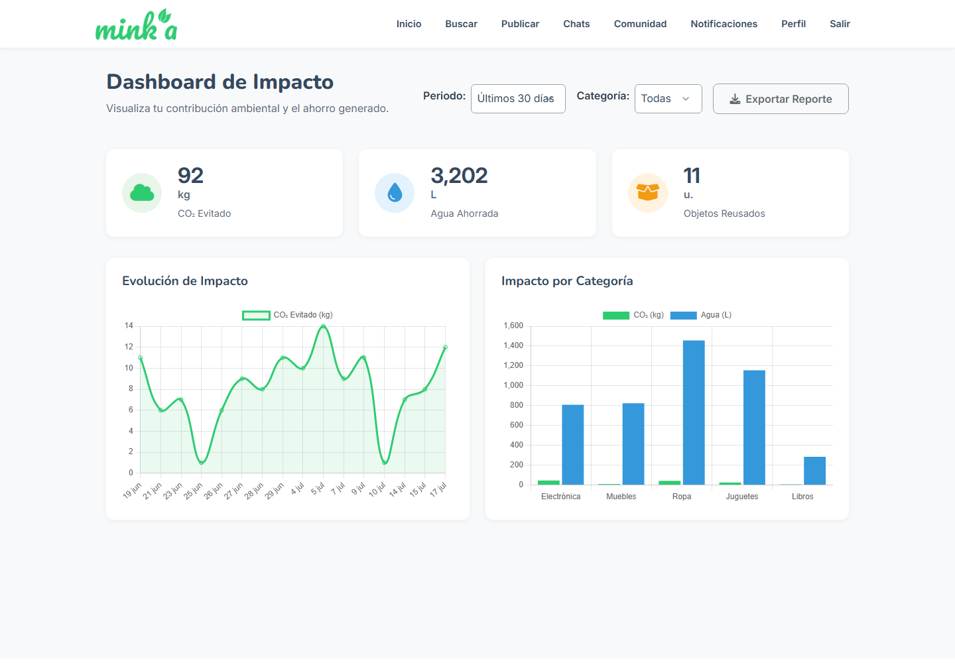Image resolution: width=955 pixels, height=663 pixels.
Task: Click the '3,202' water value
Action: [459, 176]
